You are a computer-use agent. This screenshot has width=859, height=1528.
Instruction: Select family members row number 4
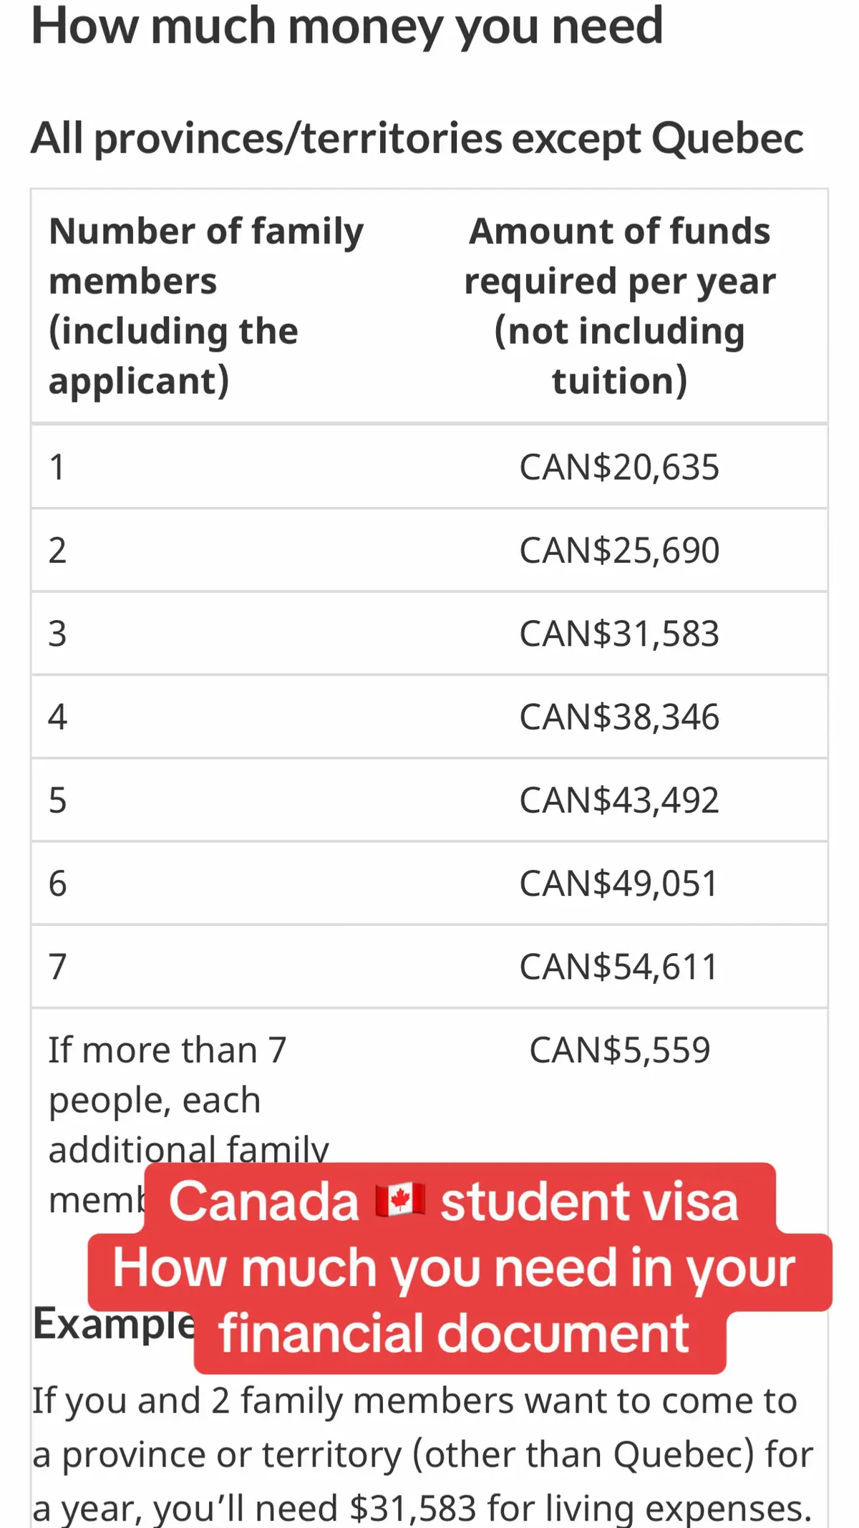pos(58,717)
